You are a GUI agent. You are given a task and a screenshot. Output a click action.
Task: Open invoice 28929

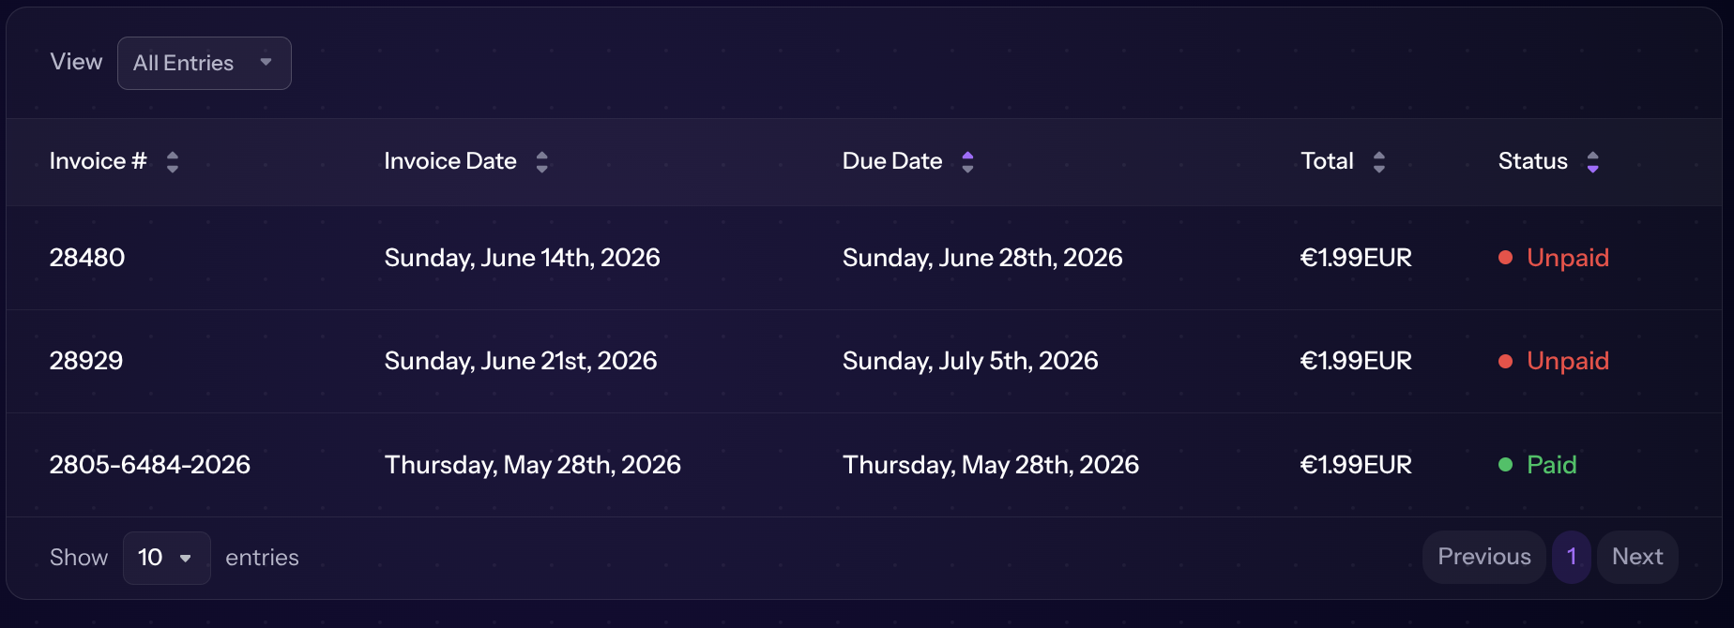(86, 361)
